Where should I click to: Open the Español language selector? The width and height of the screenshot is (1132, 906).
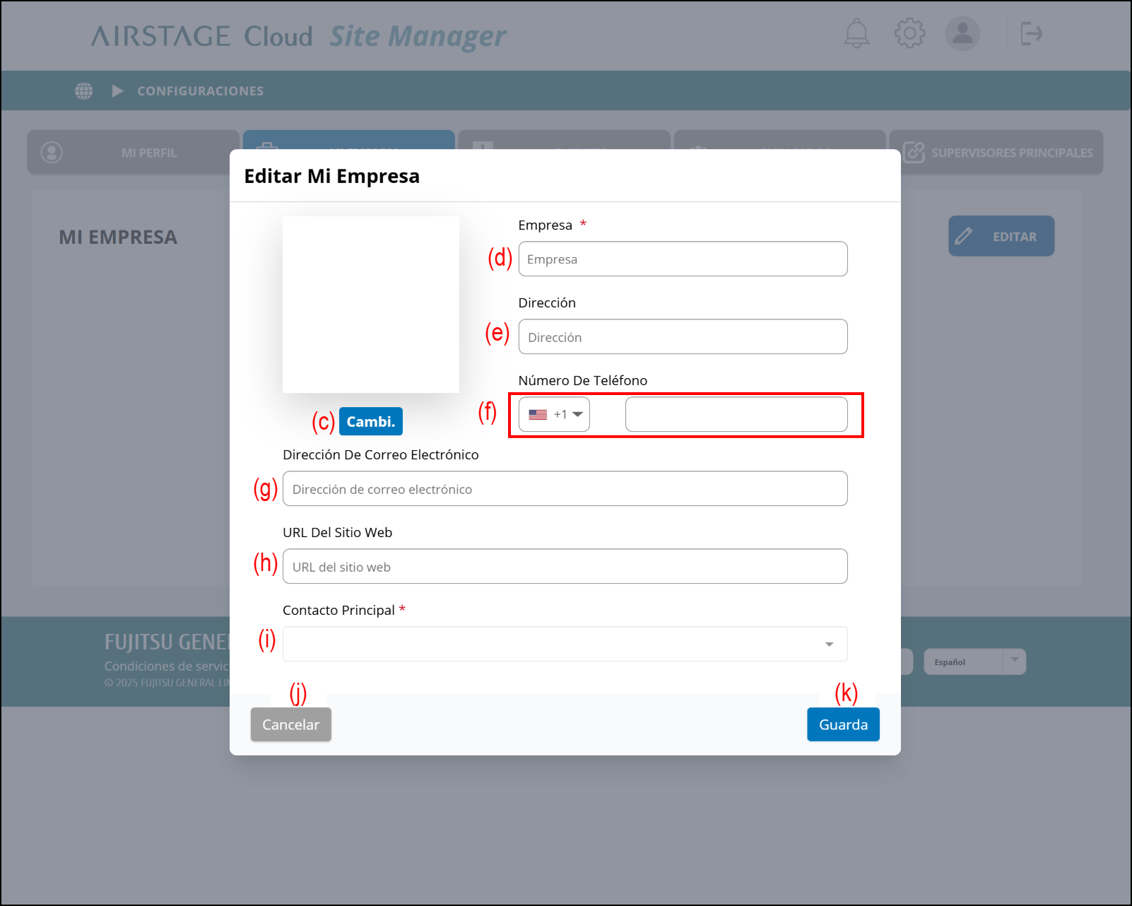point(974,661)
